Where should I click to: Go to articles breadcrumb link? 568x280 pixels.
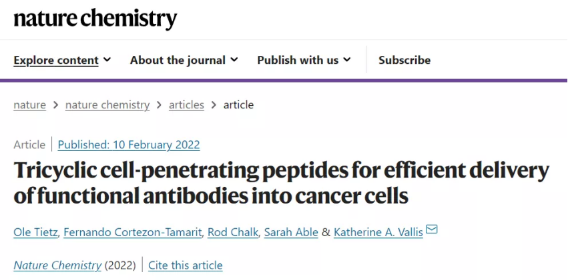click(187, 105)
